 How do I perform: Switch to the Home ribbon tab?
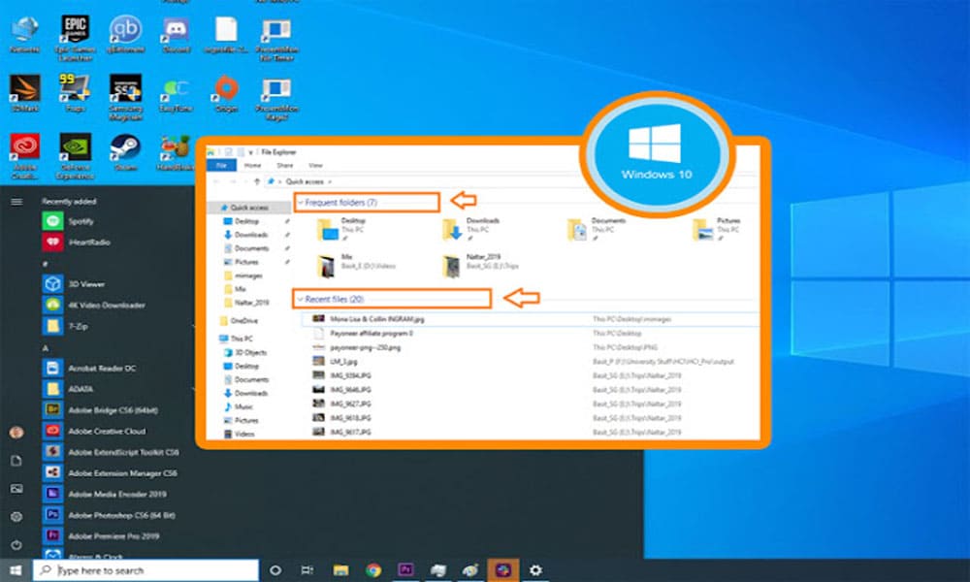coord(252,166)
